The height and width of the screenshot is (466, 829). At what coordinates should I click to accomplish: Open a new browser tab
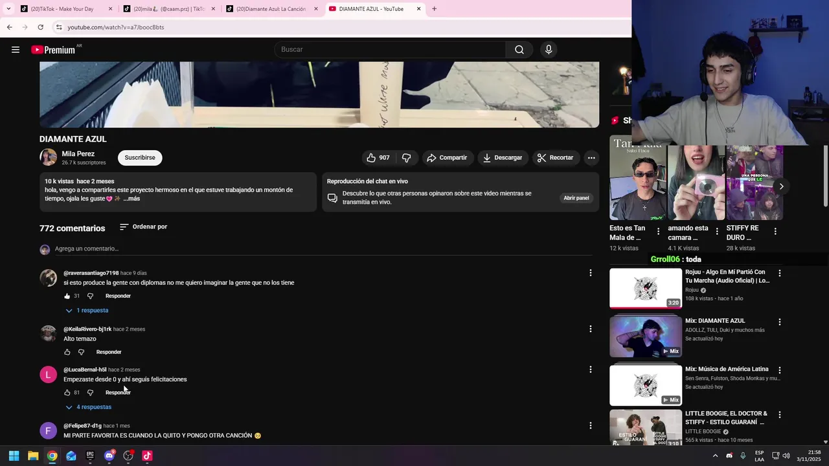tap(434, 9)
